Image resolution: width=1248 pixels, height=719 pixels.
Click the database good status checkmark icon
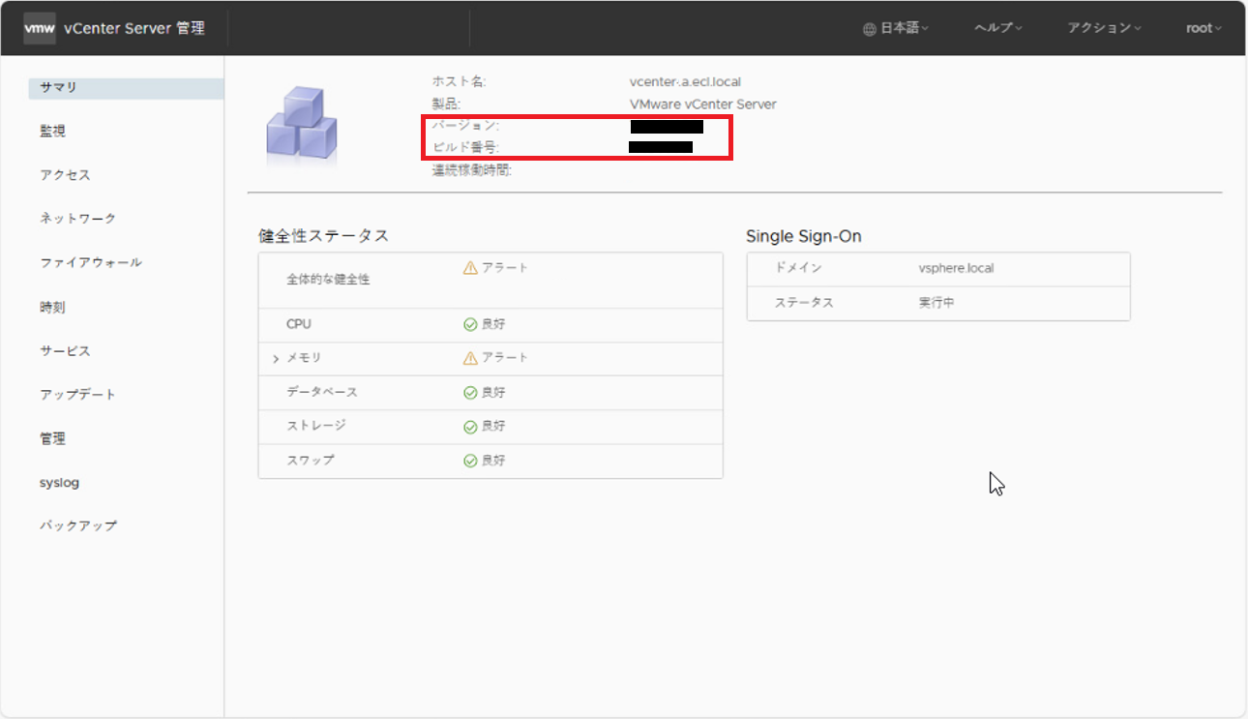[470, 393]
